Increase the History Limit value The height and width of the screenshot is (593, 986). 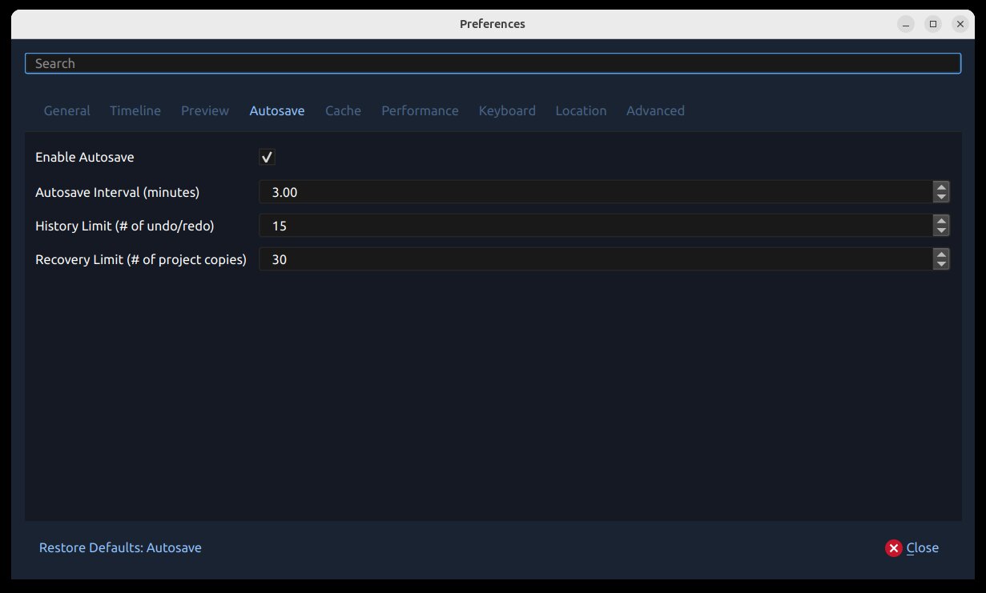point(941,221)
